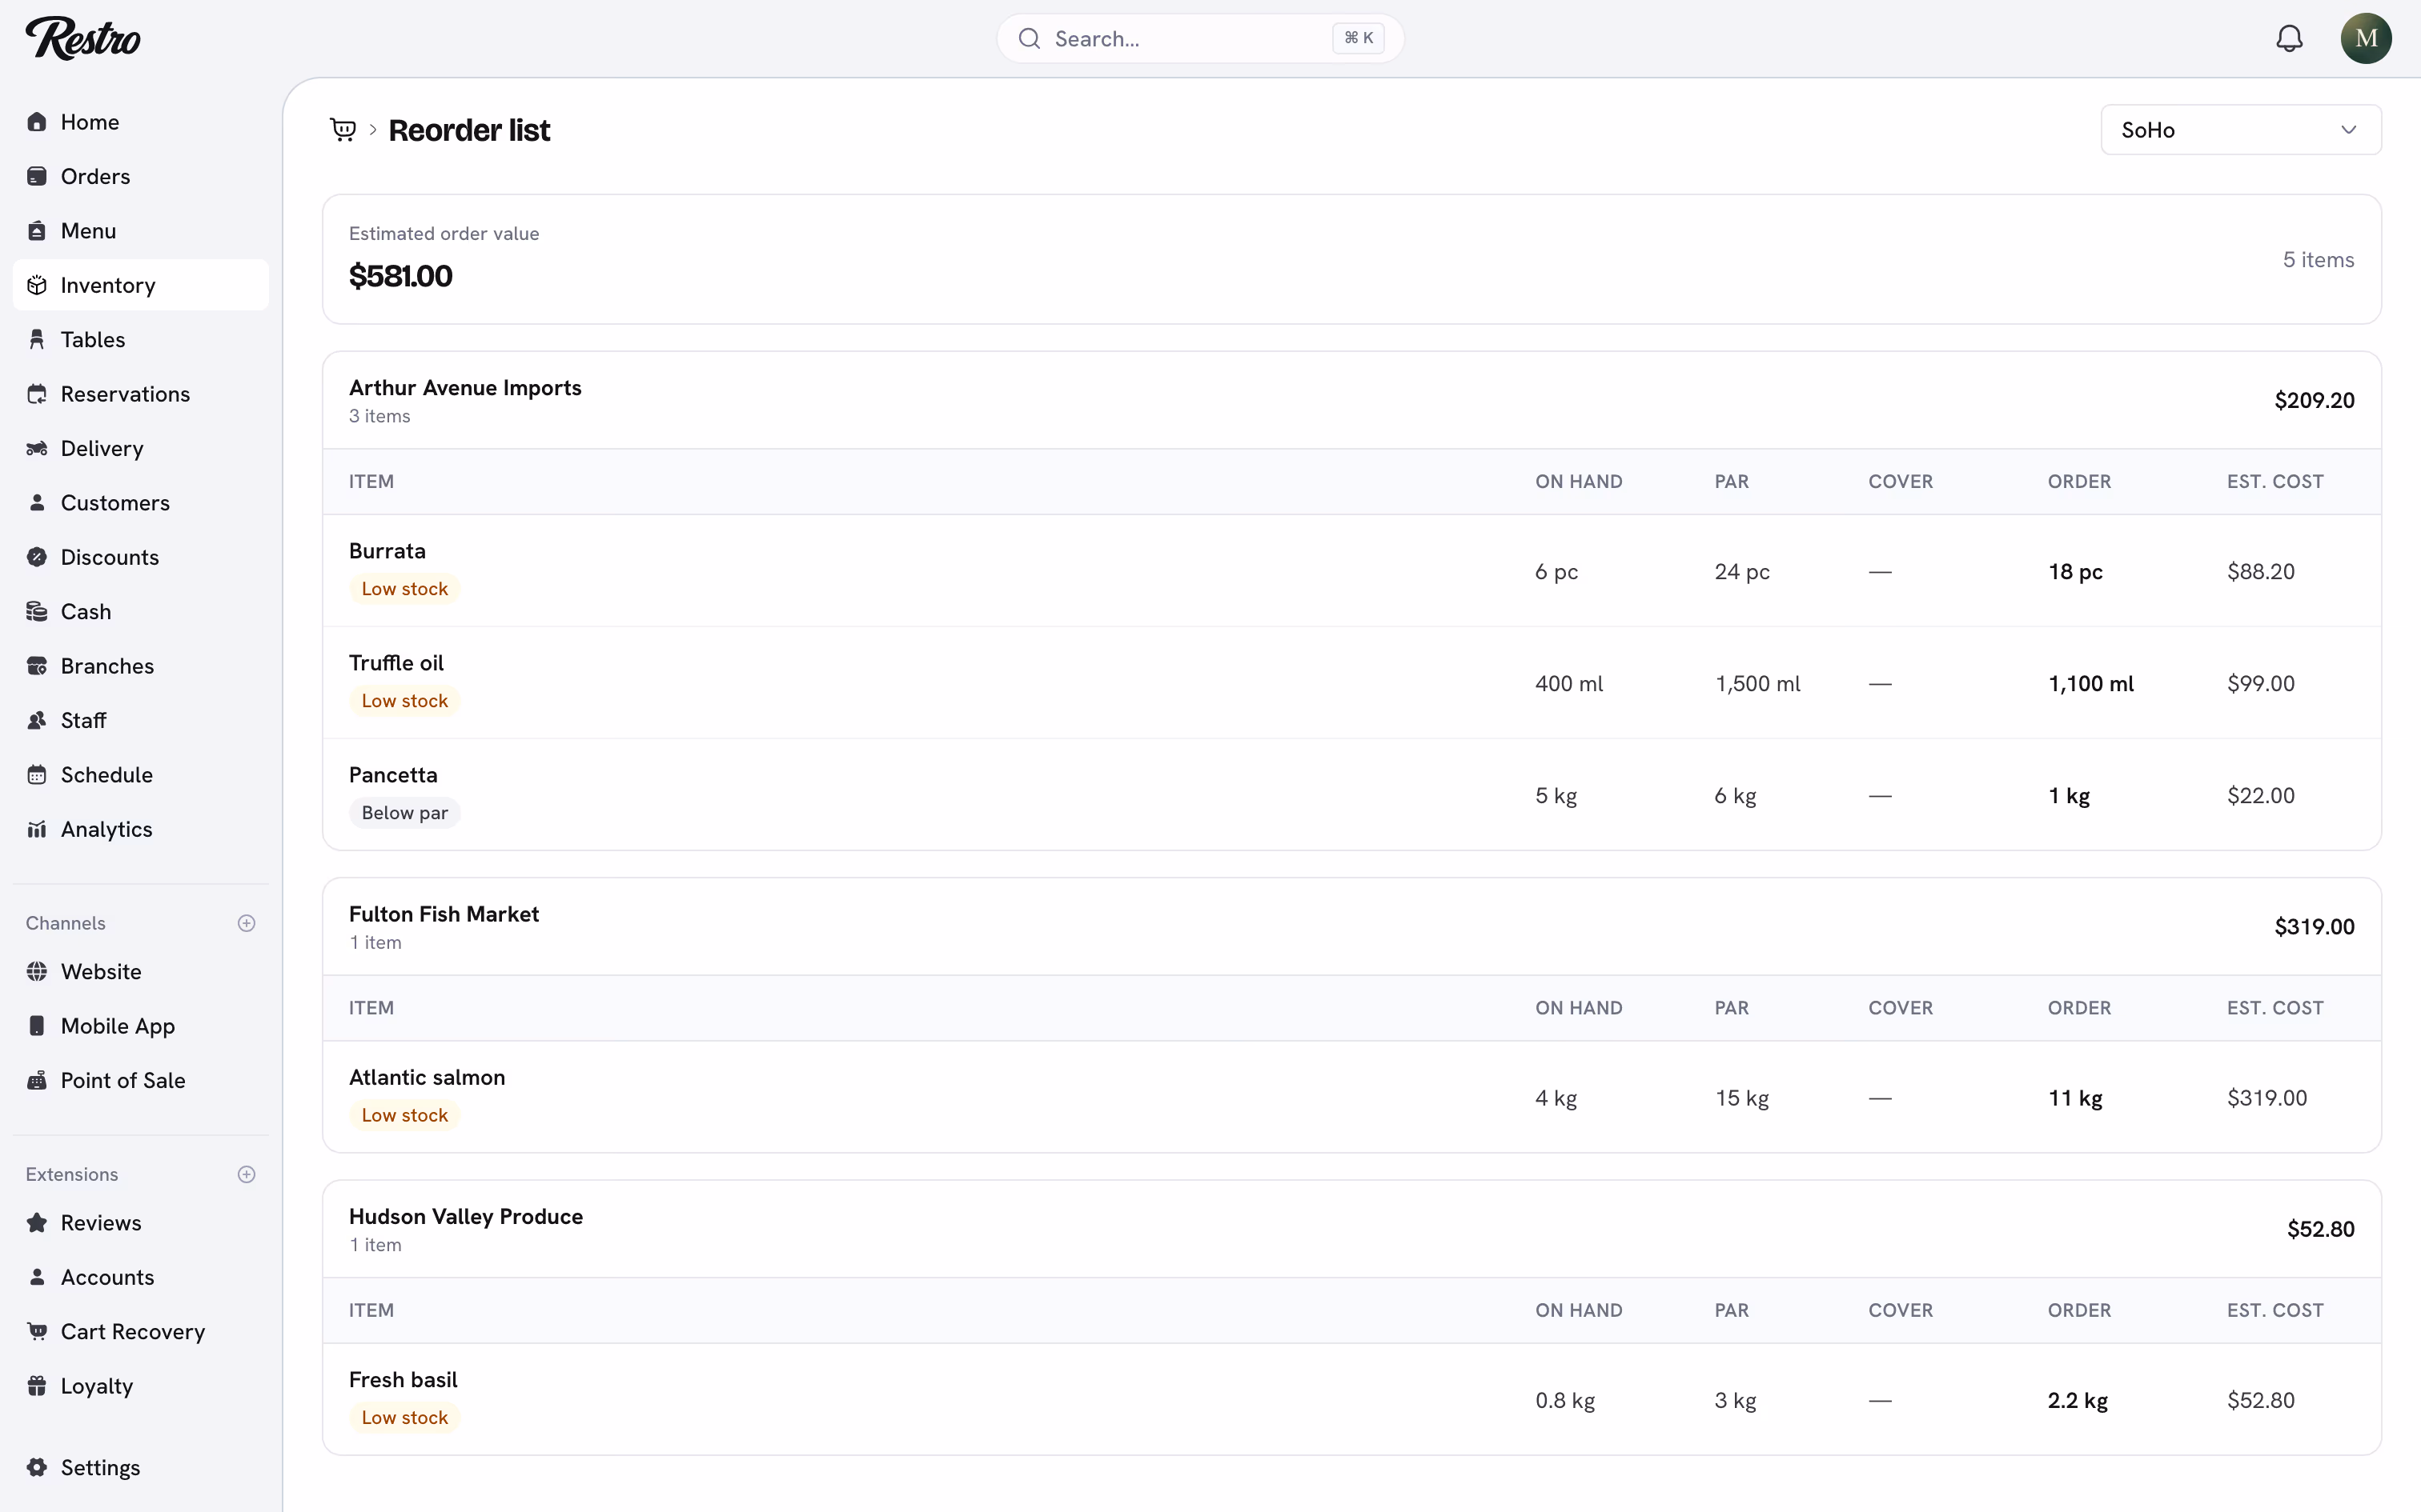Image resolution: width=2421 pixels, height=1512 pixels.
Task: Click the $99.00 estimated cost
Action: [2261, 684]
